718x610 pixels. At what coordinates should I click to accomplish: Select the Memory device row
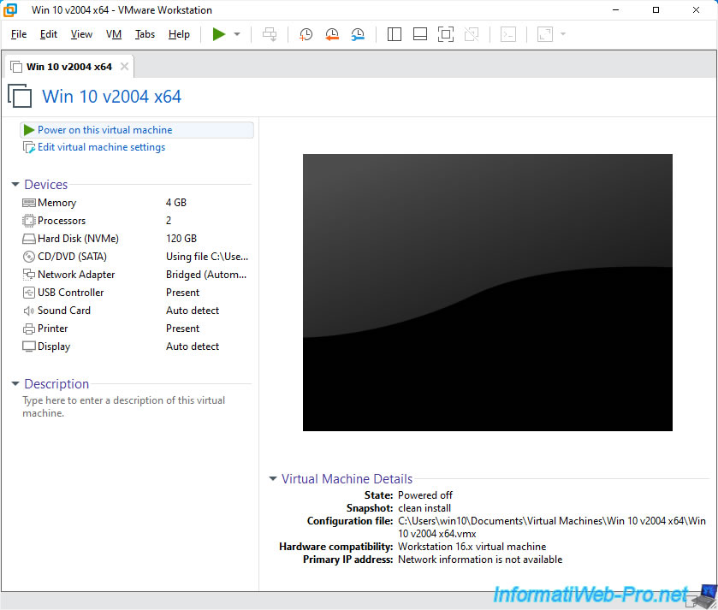tap(136, 203)
